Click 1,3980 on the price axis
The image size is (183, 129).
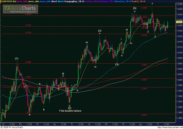tap(179, 85)
